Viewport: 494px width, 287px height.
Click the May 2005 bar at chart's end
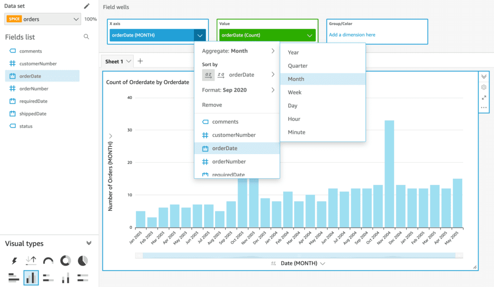coord(457,203)
